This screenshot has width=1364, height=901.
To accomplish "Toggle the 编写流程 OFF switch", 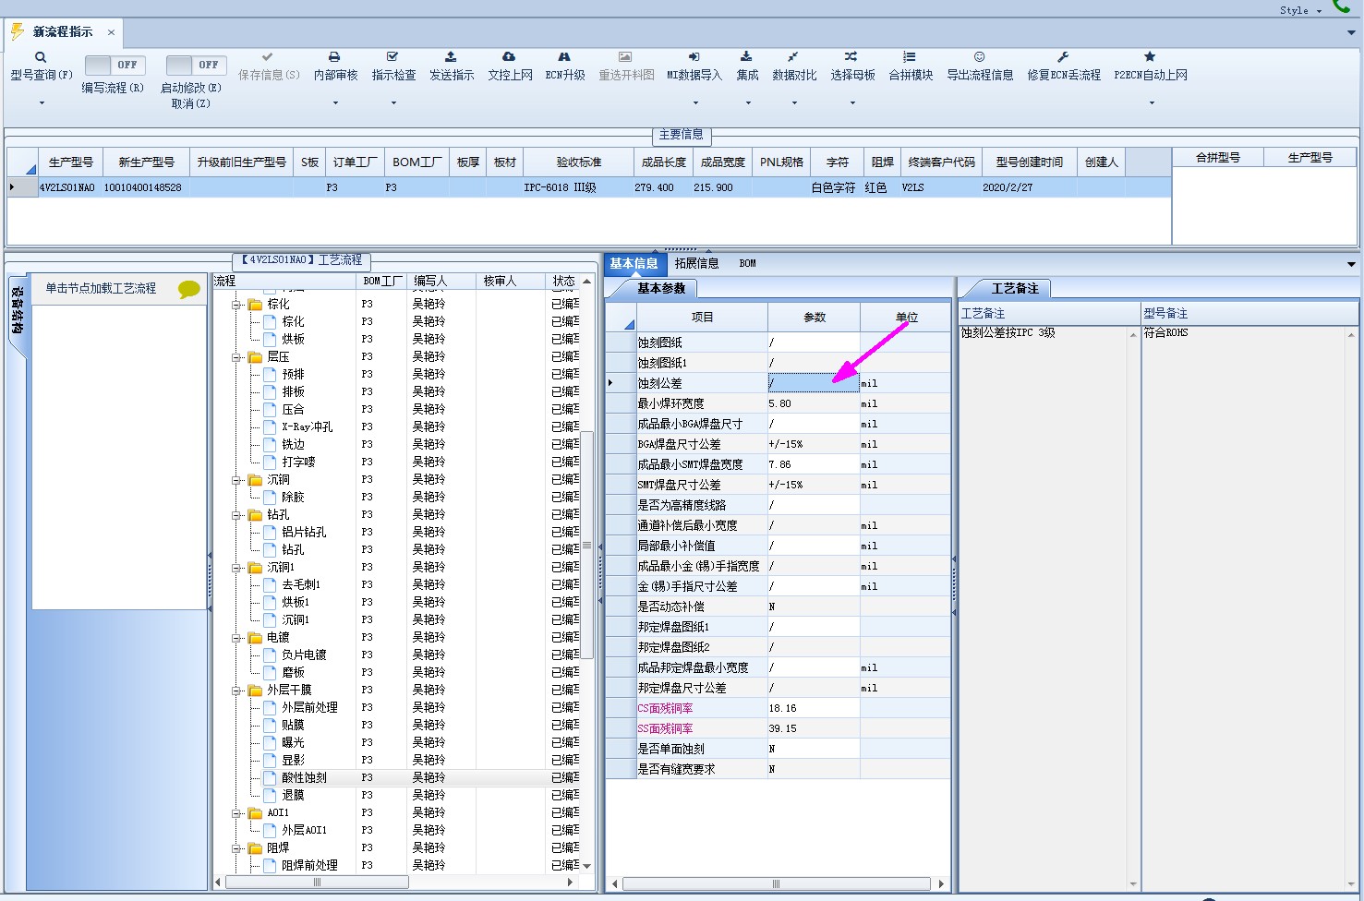I will tap(112, 66).
